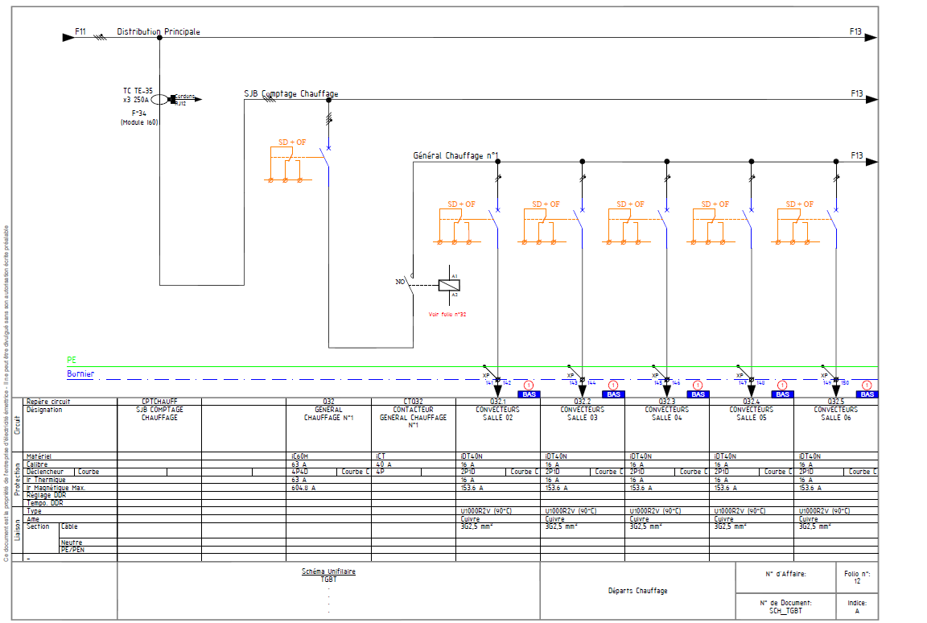Click the Général Chauffage n°1 F13 arrow

pos(870,162)
